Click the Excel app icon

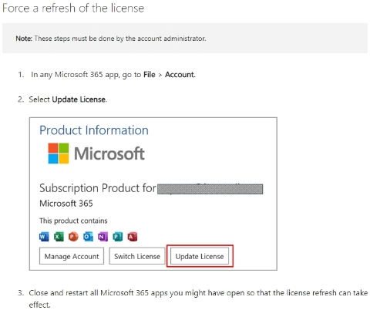pyautogui.click(x=59, y=237)
